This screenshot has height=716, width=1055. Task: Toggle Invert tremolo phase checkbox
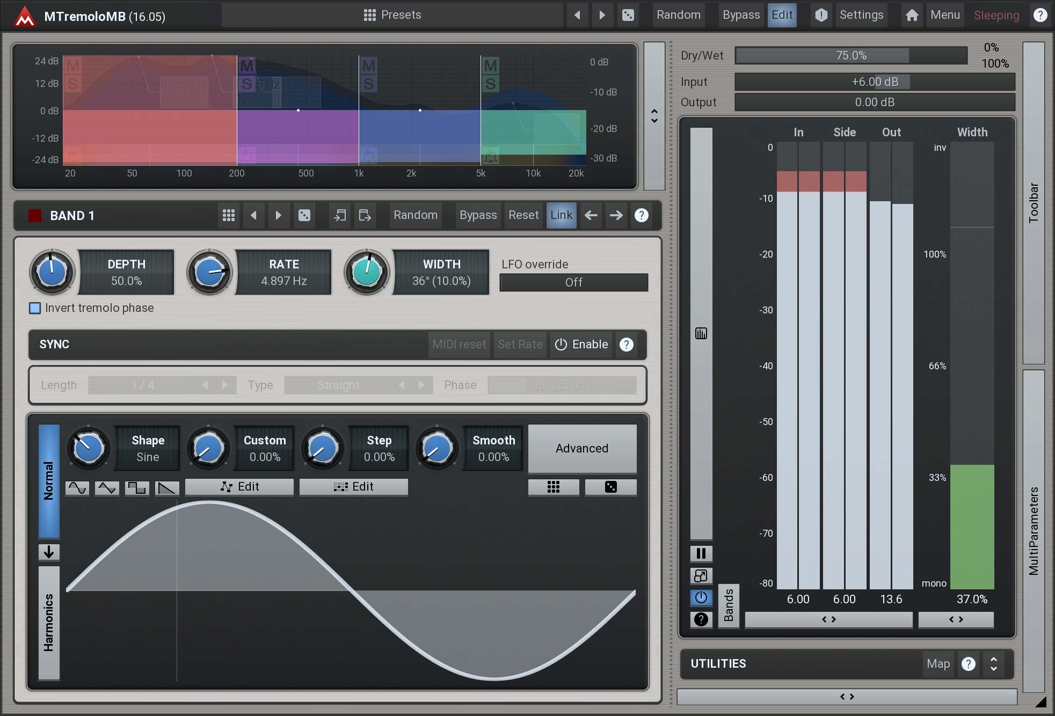click(x=35, y=308)
